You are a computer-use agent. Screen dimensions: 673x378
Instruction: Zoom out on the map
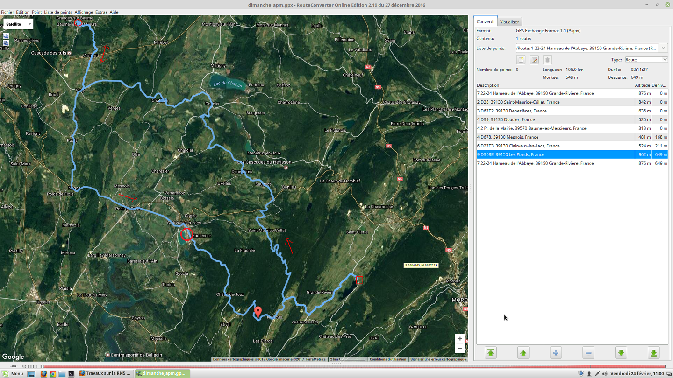point(460,348)
